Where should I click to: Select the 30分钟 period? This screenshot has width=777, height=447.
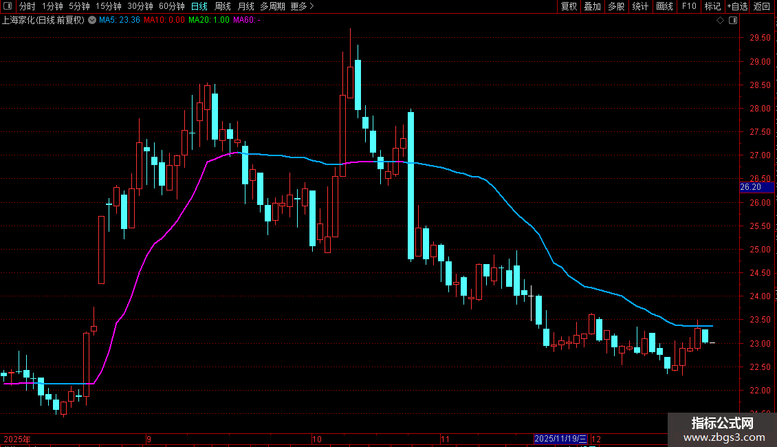(x=140, y=6)
